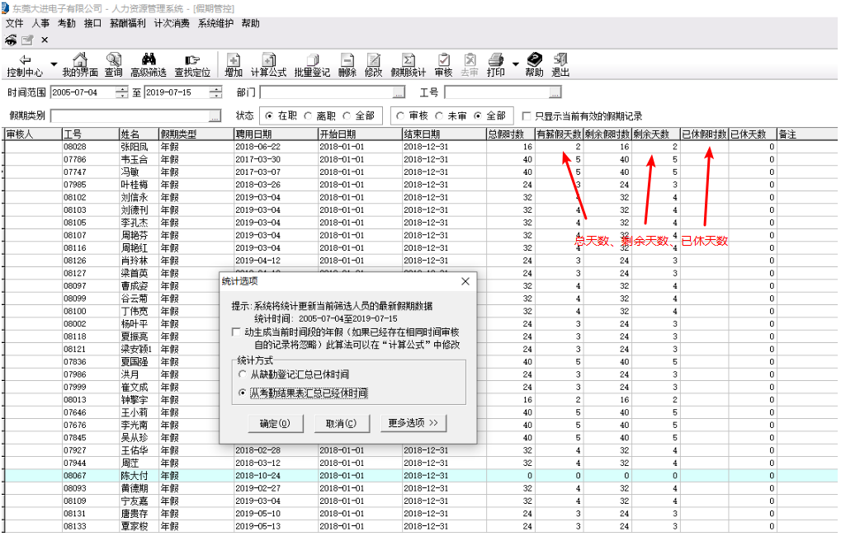Click the 我的界面 home icon

(80, 60)
